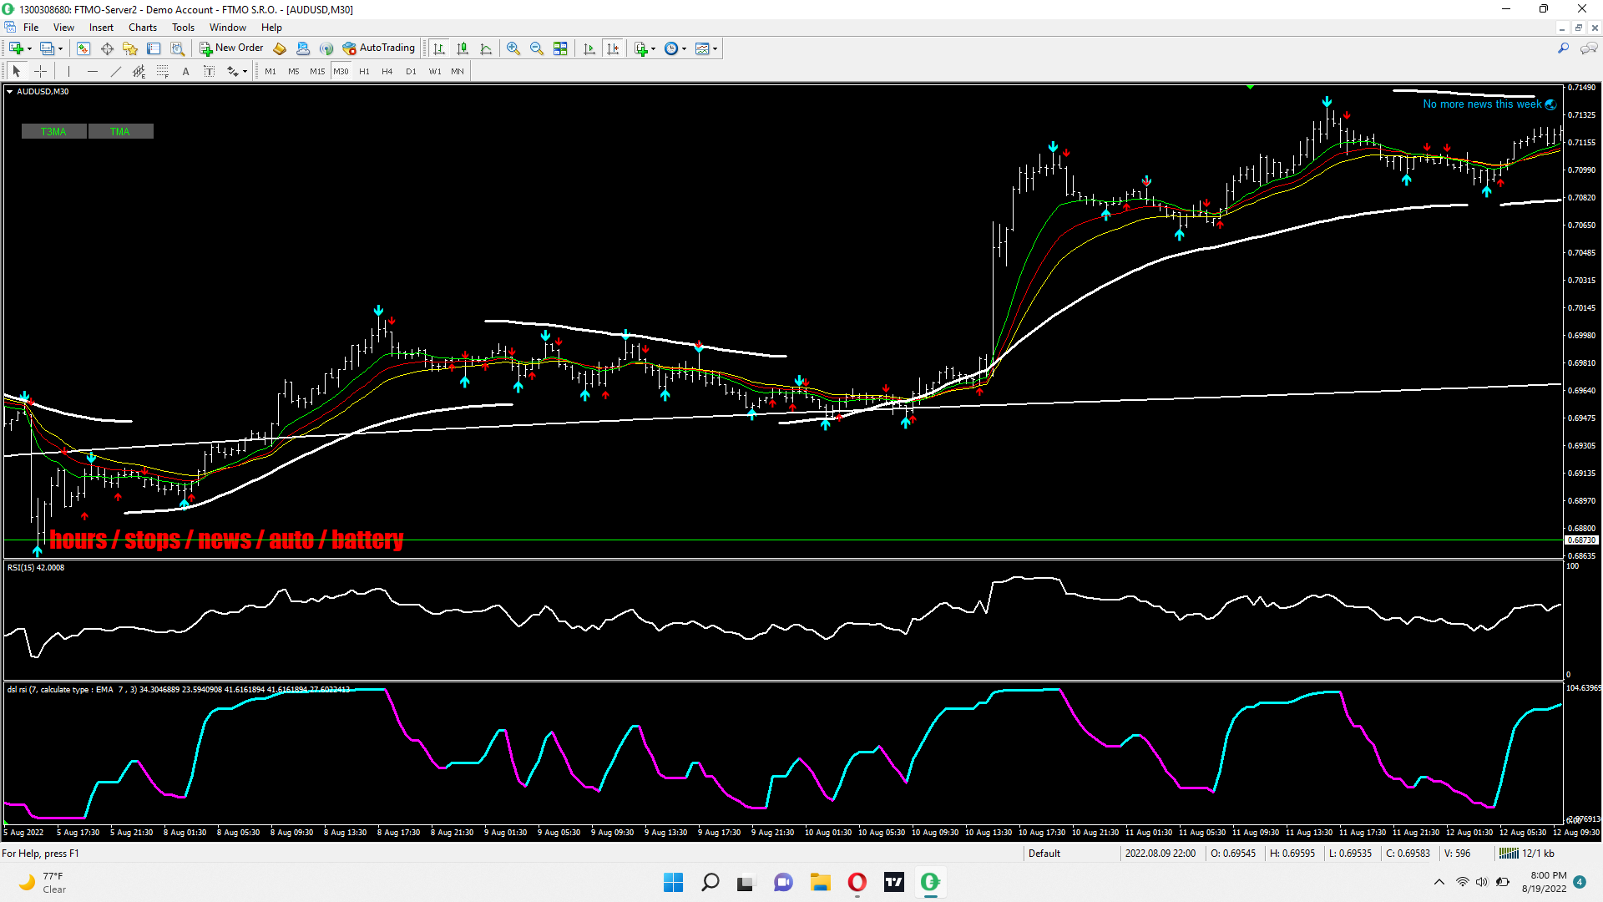Viewport: 1603px width, 902px height.
Task: Pick the Fibonacci retracement tool
Action: coord(163,72)
